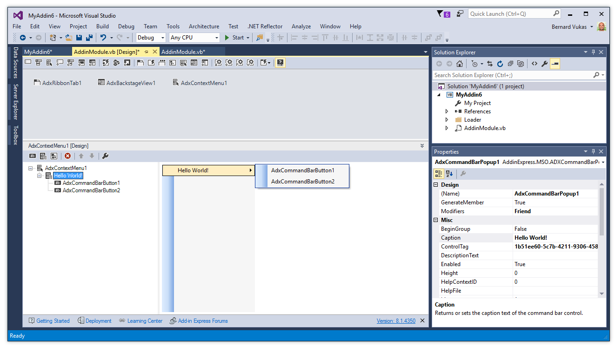Toggle auto-hide pin on Solution Explorer panel
Image resolution: width=615 pixels, height=346 pixels.
(593, 52)
